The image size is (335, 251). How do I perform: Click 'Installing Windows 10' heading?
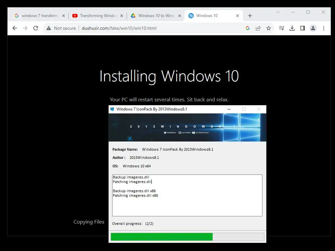(169, 76)
